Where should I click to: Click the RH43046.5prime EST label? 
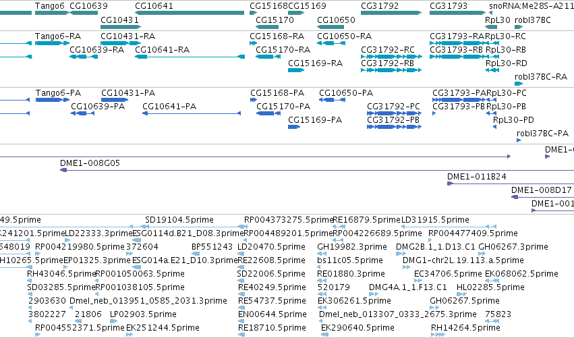pos(61,275)
